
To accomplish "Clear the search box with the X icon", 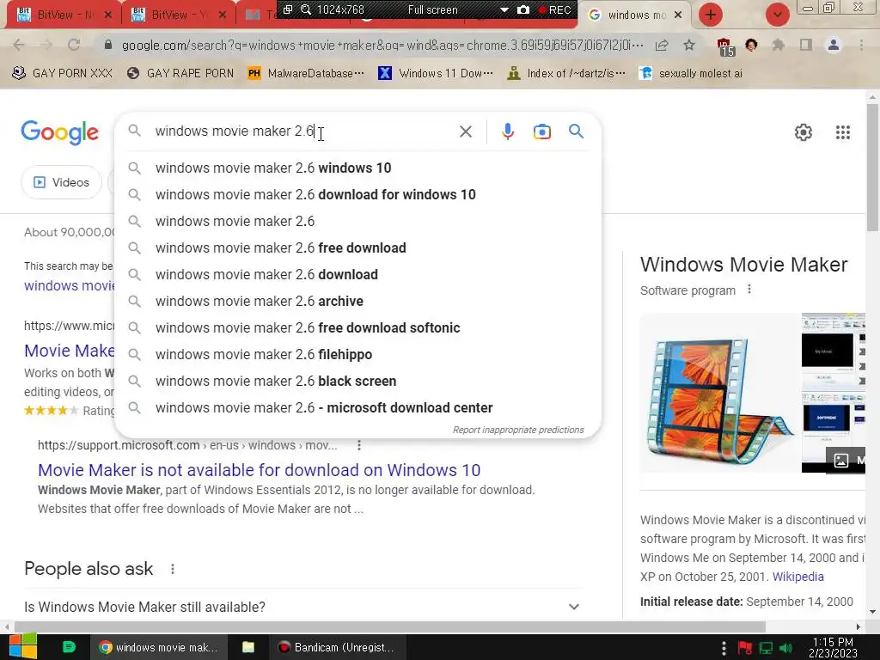I will point(465,131).
